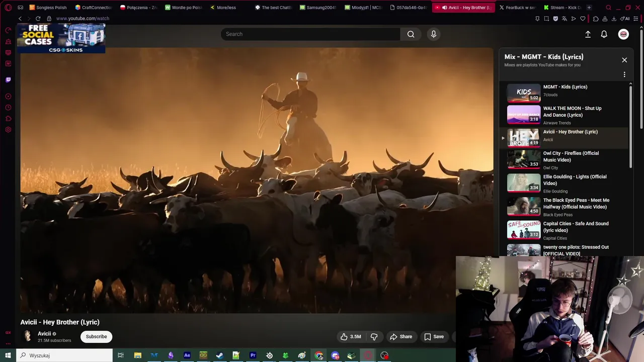Viewport: 644px width, 362px height.
Task: Dislike the Avicii video
Action: click(374, 337)
